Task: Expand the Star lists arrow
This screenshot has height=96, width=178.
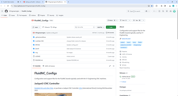Action: pos(144,20)
